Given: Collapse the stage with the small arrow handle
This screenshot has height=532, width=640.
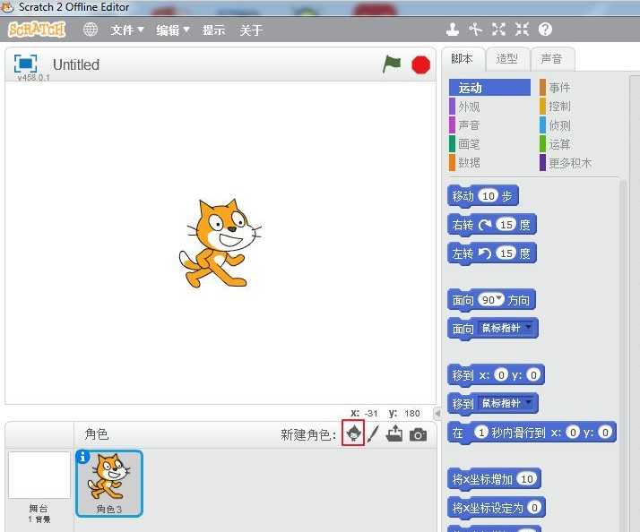Looking at the screenshot, I should coord(437,413).
